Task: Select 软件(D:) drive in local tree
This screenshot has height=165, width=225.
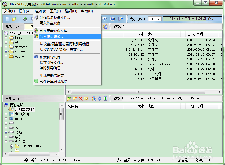Action: (22, 128)
